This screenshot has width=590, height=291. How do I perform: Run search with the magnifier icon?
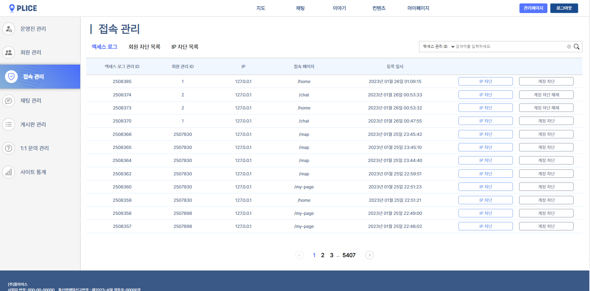577,47
